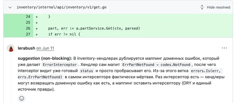The width and height of the screenshot is (236, 103).
Task: Click inline code status
Action: pyautogui.click(x=87, y=71)
